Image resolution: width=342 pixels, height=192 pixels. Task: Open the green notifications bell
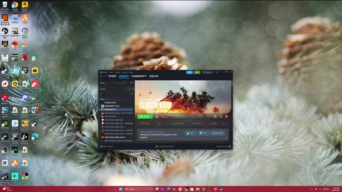click(x=197, y=72)
